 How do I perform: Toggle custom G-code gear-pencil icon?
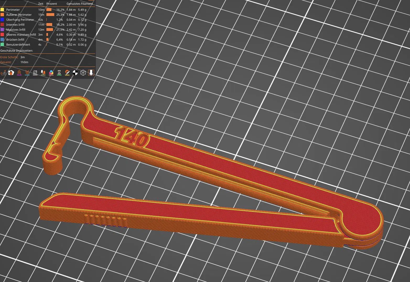[67, 73]
